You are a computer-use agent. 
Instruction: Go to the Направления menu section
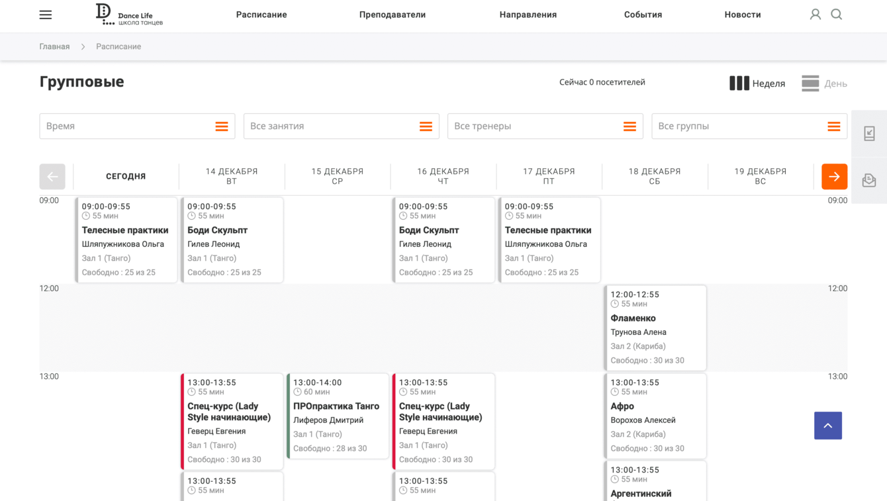[528, 15]
